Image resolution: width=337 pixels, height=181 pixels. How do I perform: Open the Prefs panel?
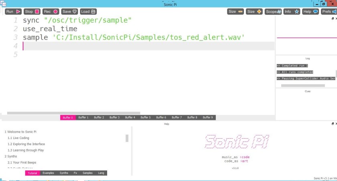329,12
